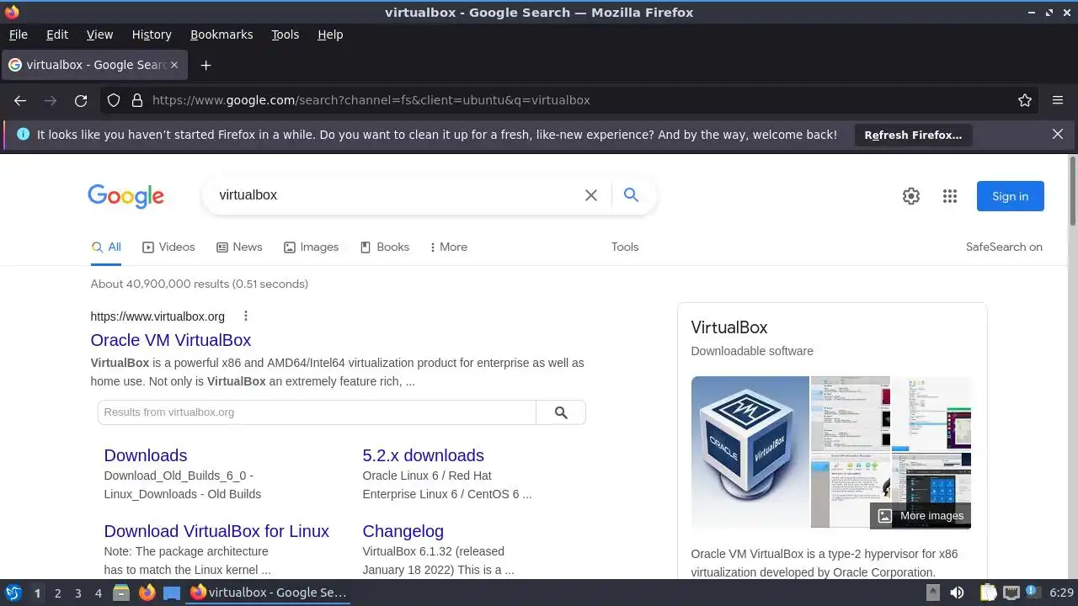
Task: Launch the file manager from the taskbar
Action: 121,593
